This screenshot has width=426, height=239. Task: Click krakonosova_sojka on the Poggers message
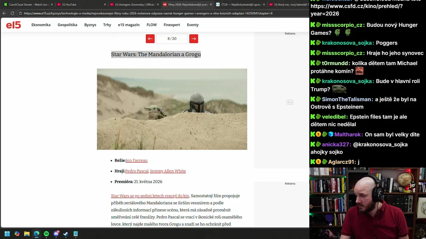click(x=347, y=43)
